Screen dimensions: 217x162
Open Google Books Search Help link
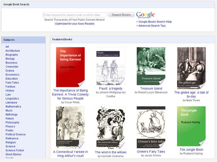(x=155, y=22)
